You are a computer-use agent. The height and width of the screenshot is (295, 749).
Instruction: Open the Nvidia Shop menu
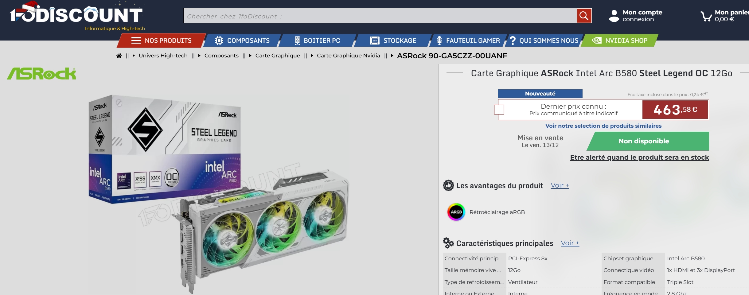pos(619,41)
